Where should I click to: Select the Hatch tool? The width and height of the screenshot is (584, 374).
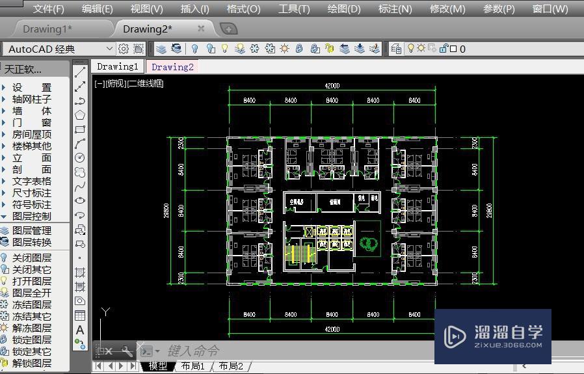click(x=80, y=273)
